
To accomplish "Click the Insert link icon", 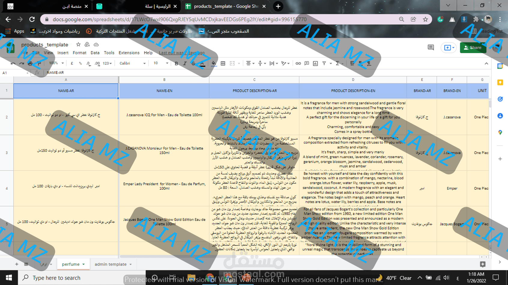I will [x=298, y=64].
